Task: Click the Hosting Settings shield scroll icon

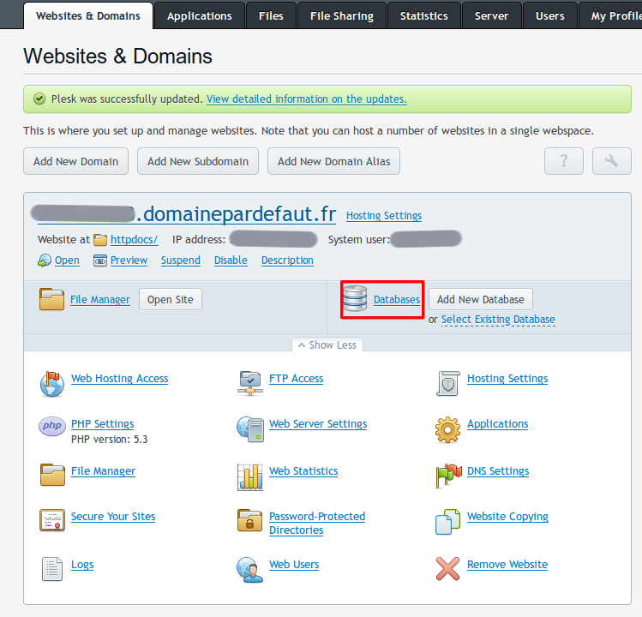Action: pos(448,384)
